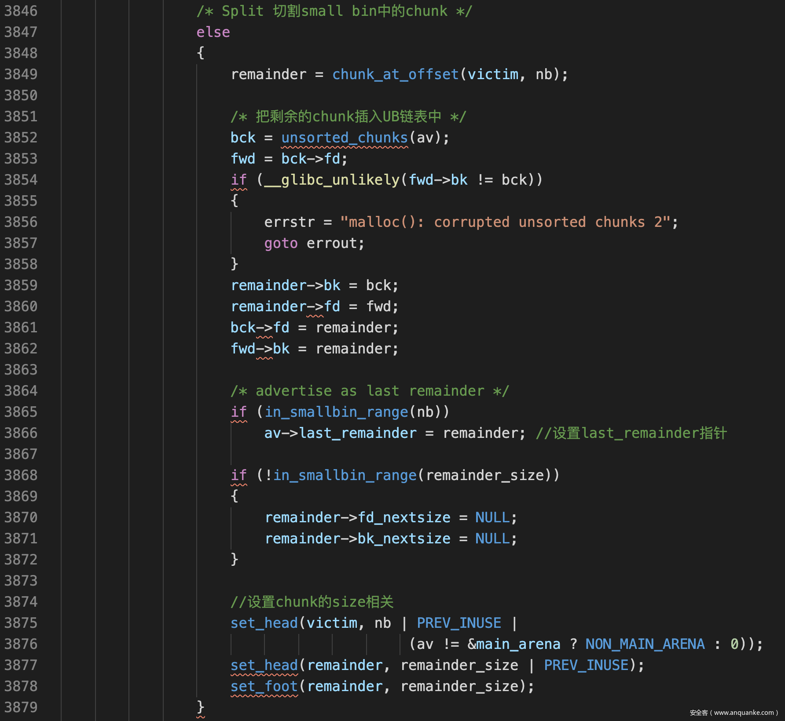
Task: Click line number 3868 in the gutter
Action: pyautogui.click(x=21, y=475)
